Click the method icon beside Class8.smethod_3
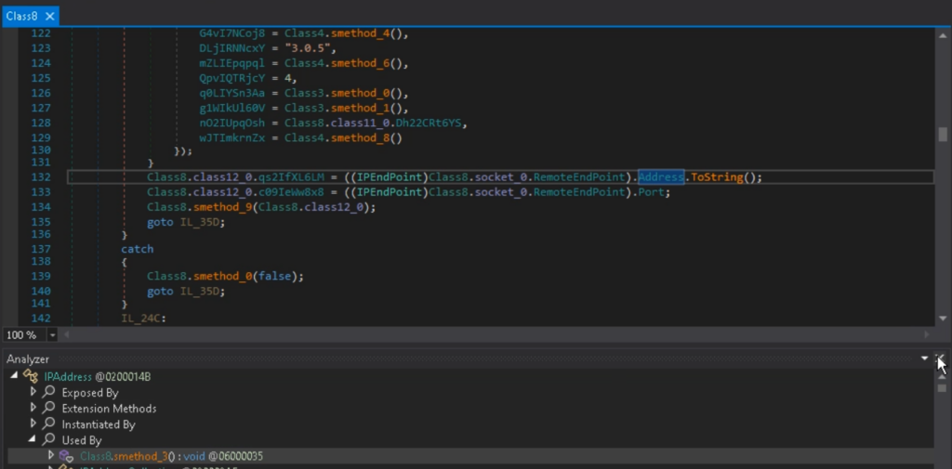Viewport: 952px width, 469px height. [x=66, y=456]
